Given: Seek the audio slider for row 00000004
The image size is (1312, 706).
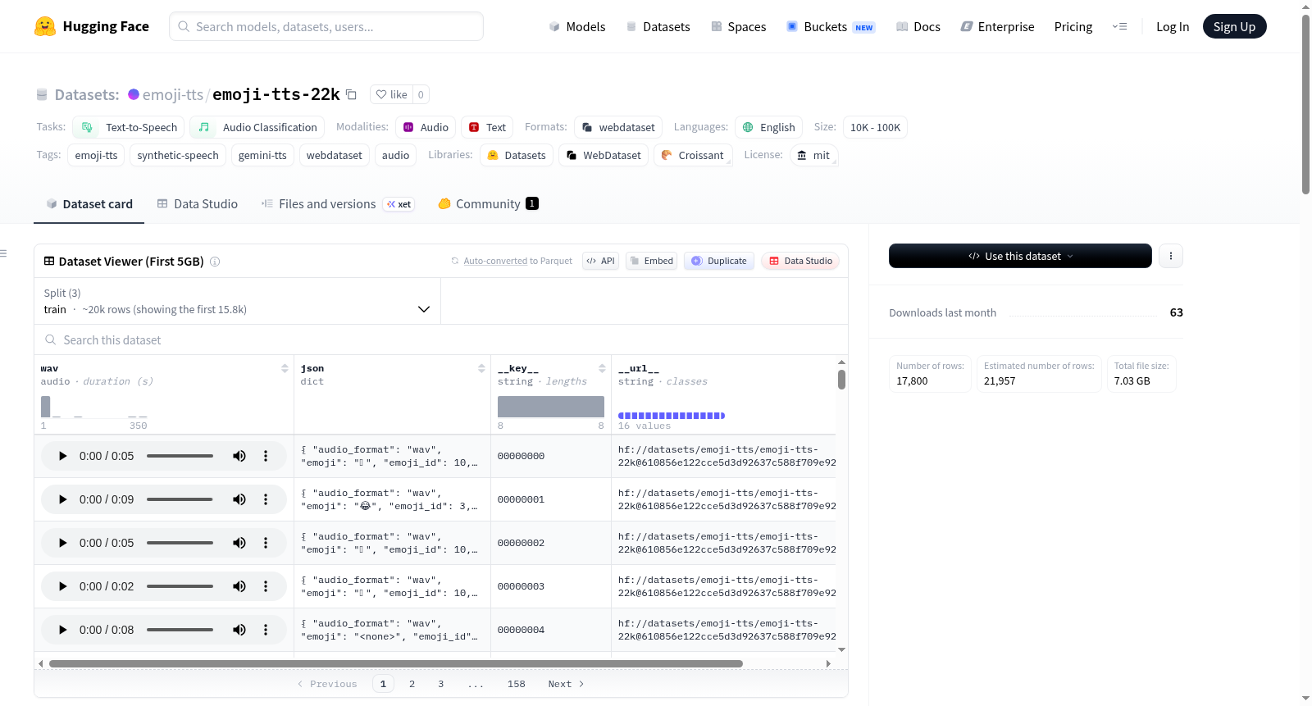Looking at the screenshot, I should pyautogui.click(x=180, y=630).
